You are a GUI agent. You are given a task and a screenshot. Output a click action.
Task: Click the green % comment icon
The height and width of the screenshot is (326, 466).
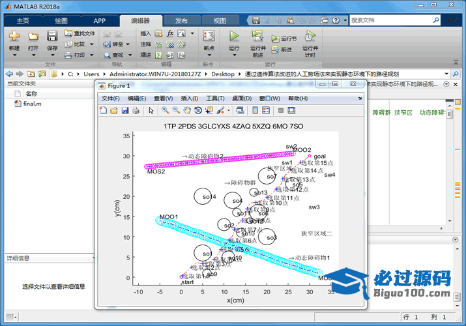coord(159,44)
